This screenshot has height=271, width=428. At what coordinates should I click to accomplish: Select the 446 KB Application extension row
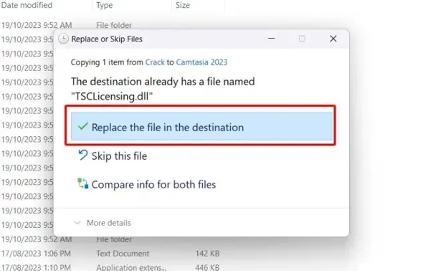[x=123, y=267]
